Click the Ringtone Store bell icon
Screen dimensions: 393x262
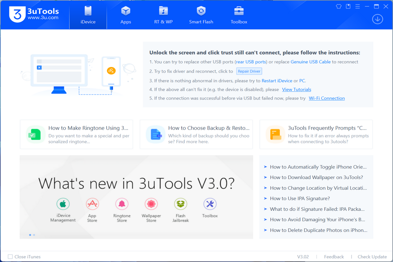(122, 204)
